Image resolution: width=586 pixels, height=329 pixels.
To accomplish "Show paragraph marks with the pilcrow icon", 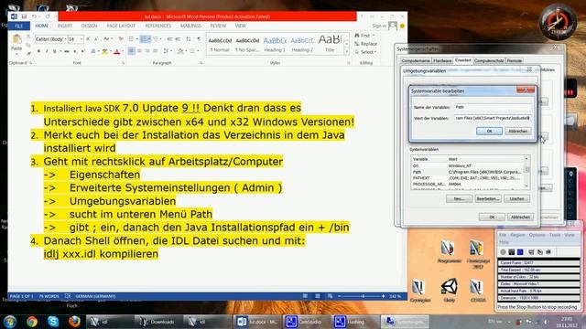I will [x=199, y=38].
